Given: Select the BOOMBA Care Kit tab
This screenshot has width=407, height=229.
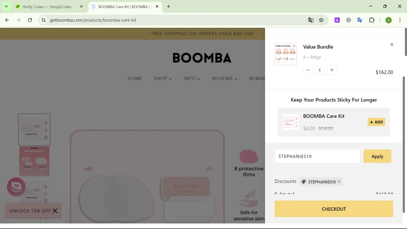Looking at the screenshot, I should [124, 7].
